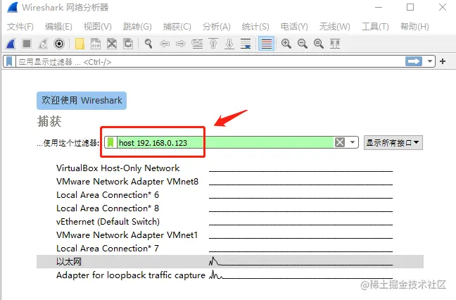Select Adapter for loopback traffic capture
The width and height of the screenshot is (456, 300).
click(x=131, y=275)
